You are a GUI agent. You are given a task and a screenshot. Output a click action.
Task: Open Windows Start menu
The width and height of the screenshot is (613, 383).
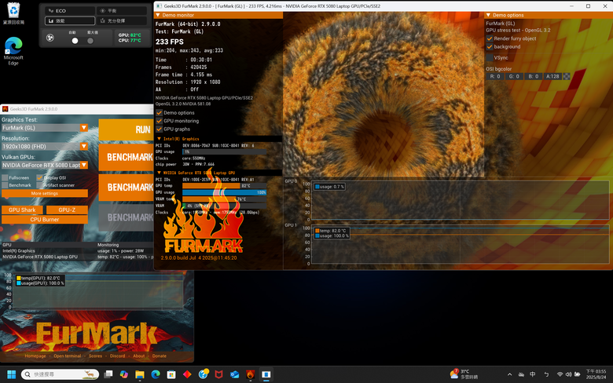click(x=11, y=374)
